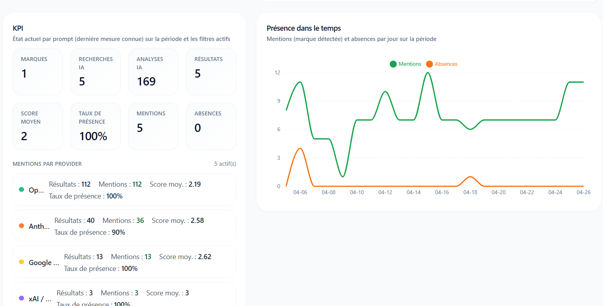Image resolution: width=603 pixels, height=306 pixels.
Task: Open the Taux de présence KPI card
Action: click(95, 126)
